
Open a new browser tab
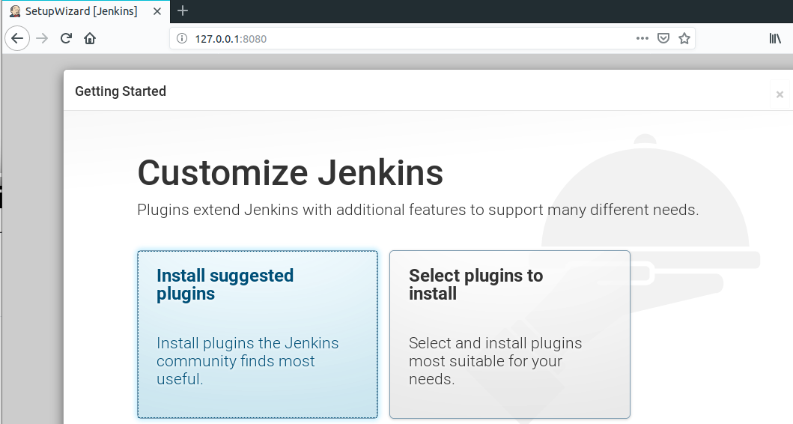pos(183,10)
